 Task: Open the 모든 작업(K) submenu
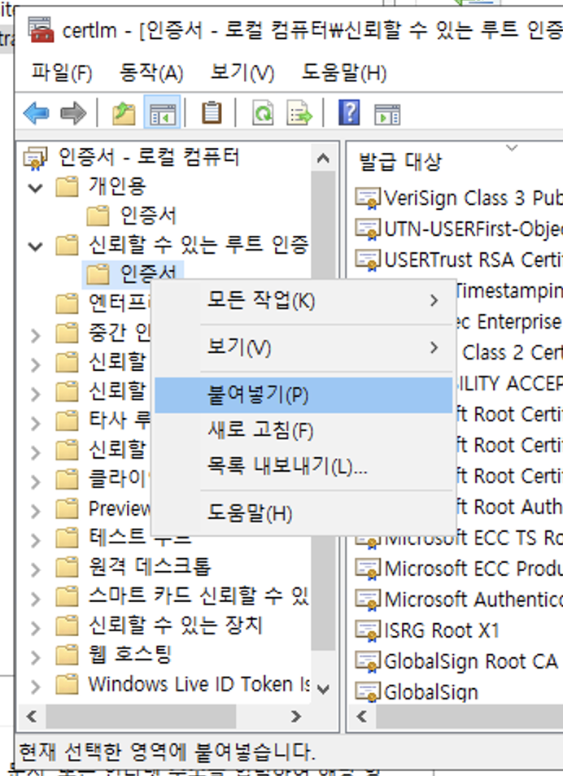click(303, 300)
